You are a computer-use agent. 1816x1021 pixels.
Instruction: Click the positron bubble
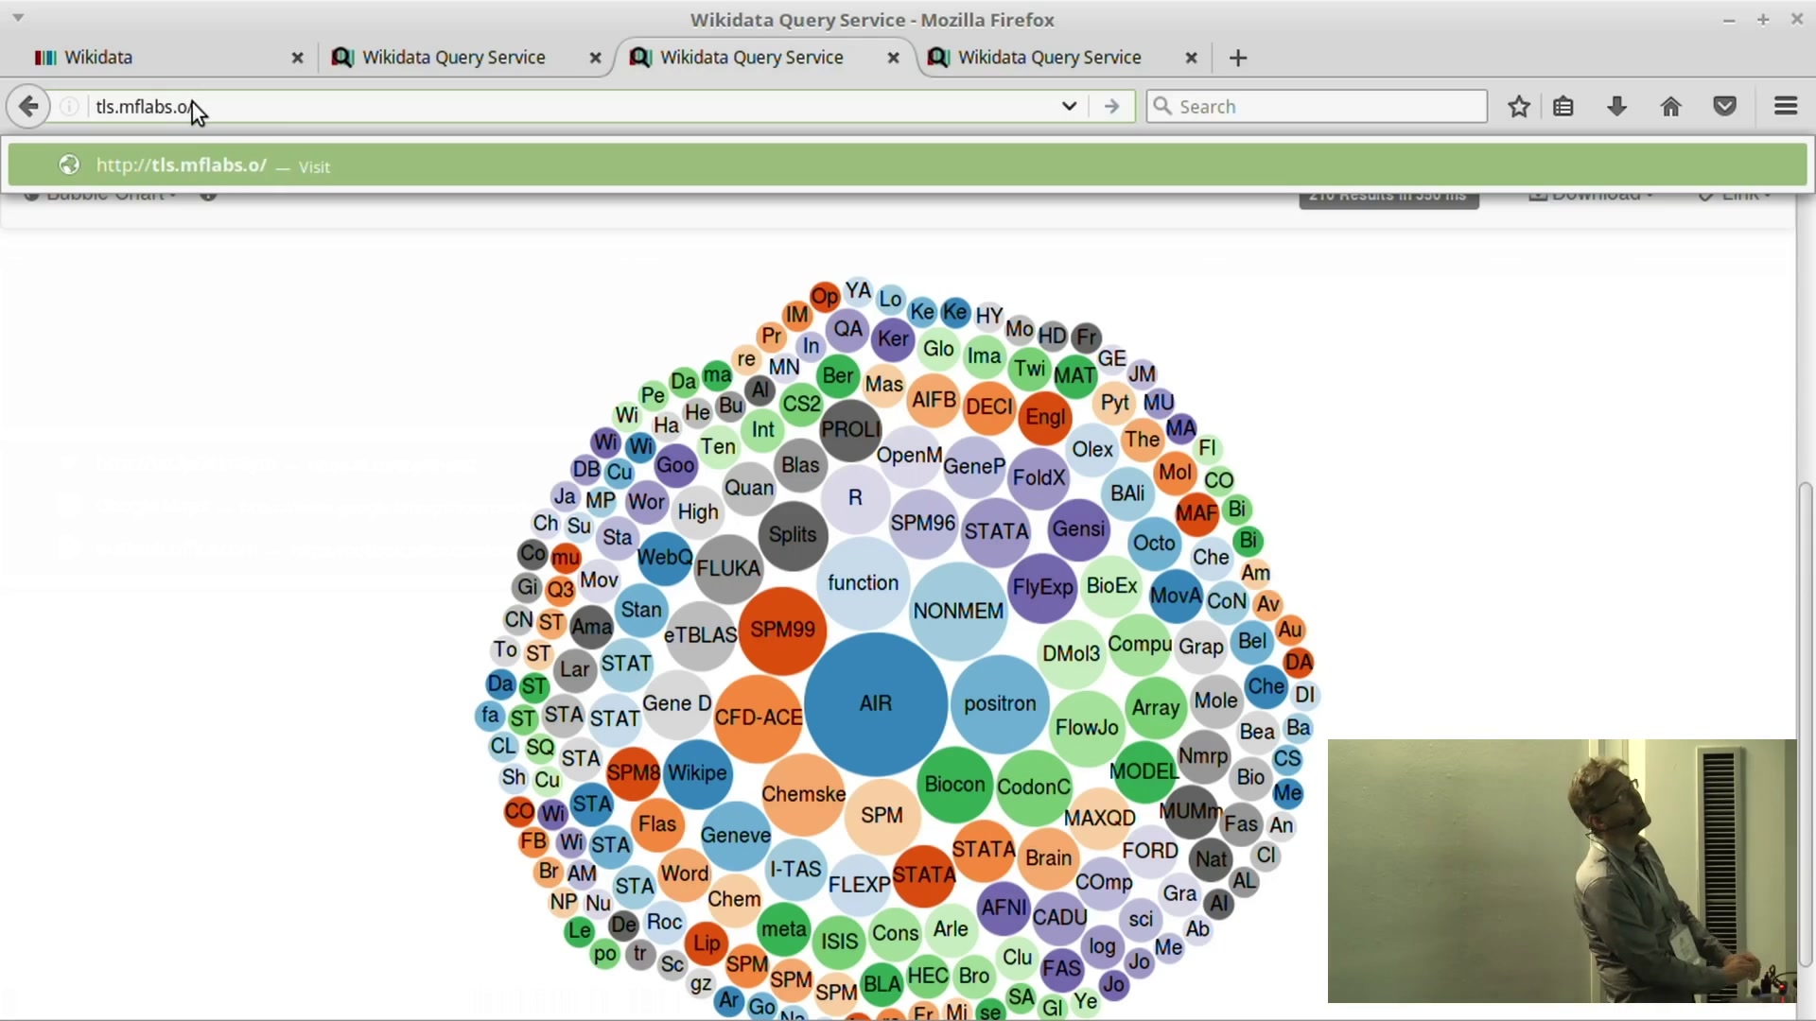tap(1000, 703)
